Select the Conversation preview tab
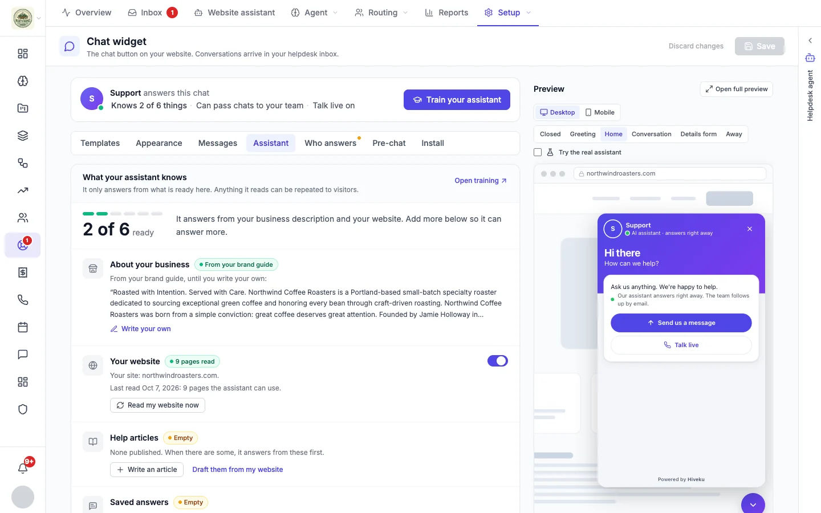821x513 pixels. 652,134
